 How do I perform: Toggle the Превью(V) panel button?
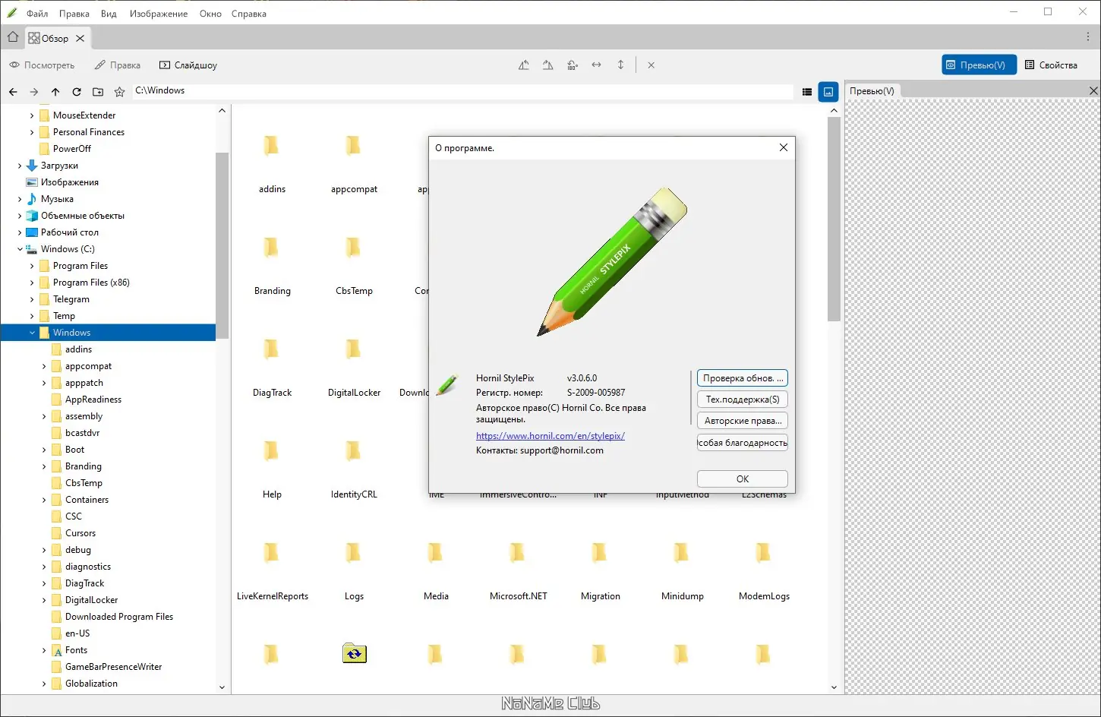click(x=980, y=65)
